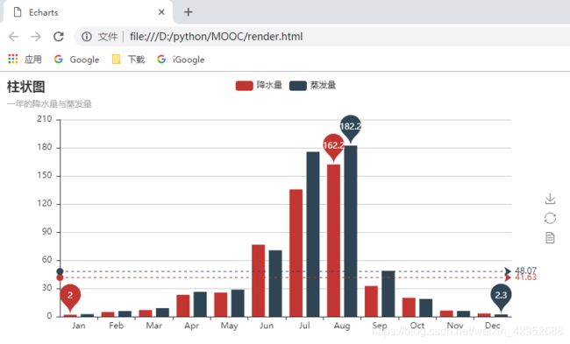Open the 下载 bookmark folder

128,60
